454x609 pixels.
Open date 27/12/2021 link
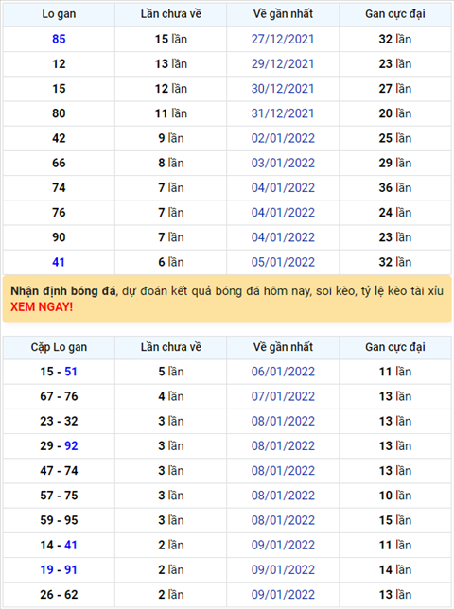[283, 39]
